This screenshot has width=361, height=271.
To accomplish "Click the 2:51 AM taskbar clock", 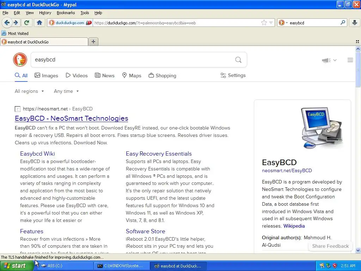I will coord(348,266).
